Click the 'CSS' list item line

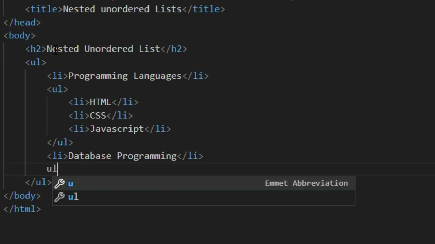[x=101, y=116]
